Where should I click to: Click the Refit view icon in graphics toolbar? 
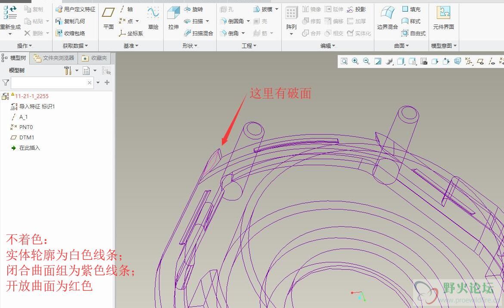click(344, 61)
